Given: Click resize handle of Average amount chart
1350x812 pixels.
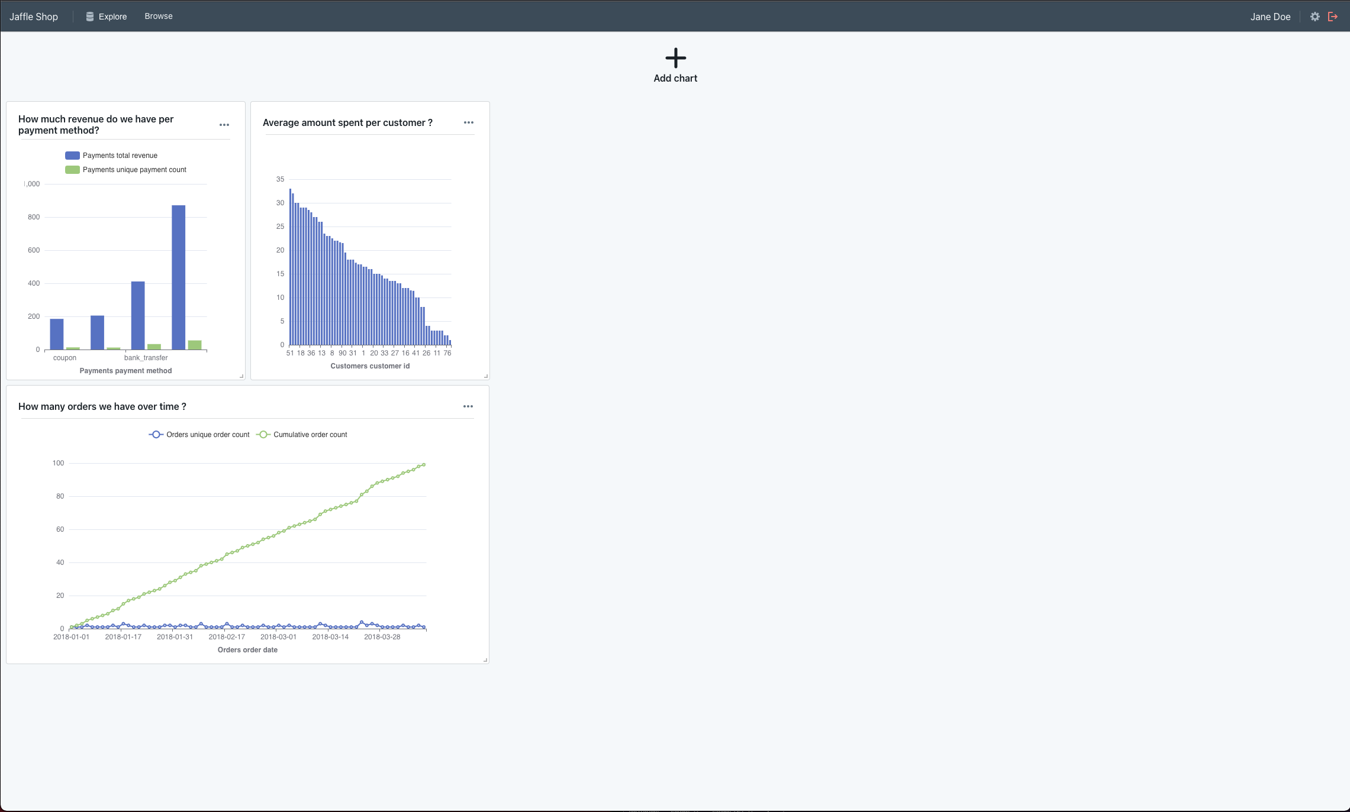Looking at the screenshot, I should (x=486, y=376).
